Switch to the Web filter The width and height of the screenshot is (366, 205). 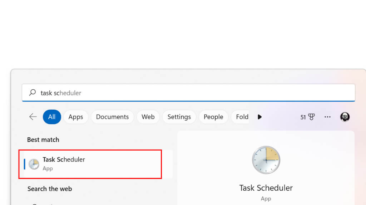click(x=148, y=117)
